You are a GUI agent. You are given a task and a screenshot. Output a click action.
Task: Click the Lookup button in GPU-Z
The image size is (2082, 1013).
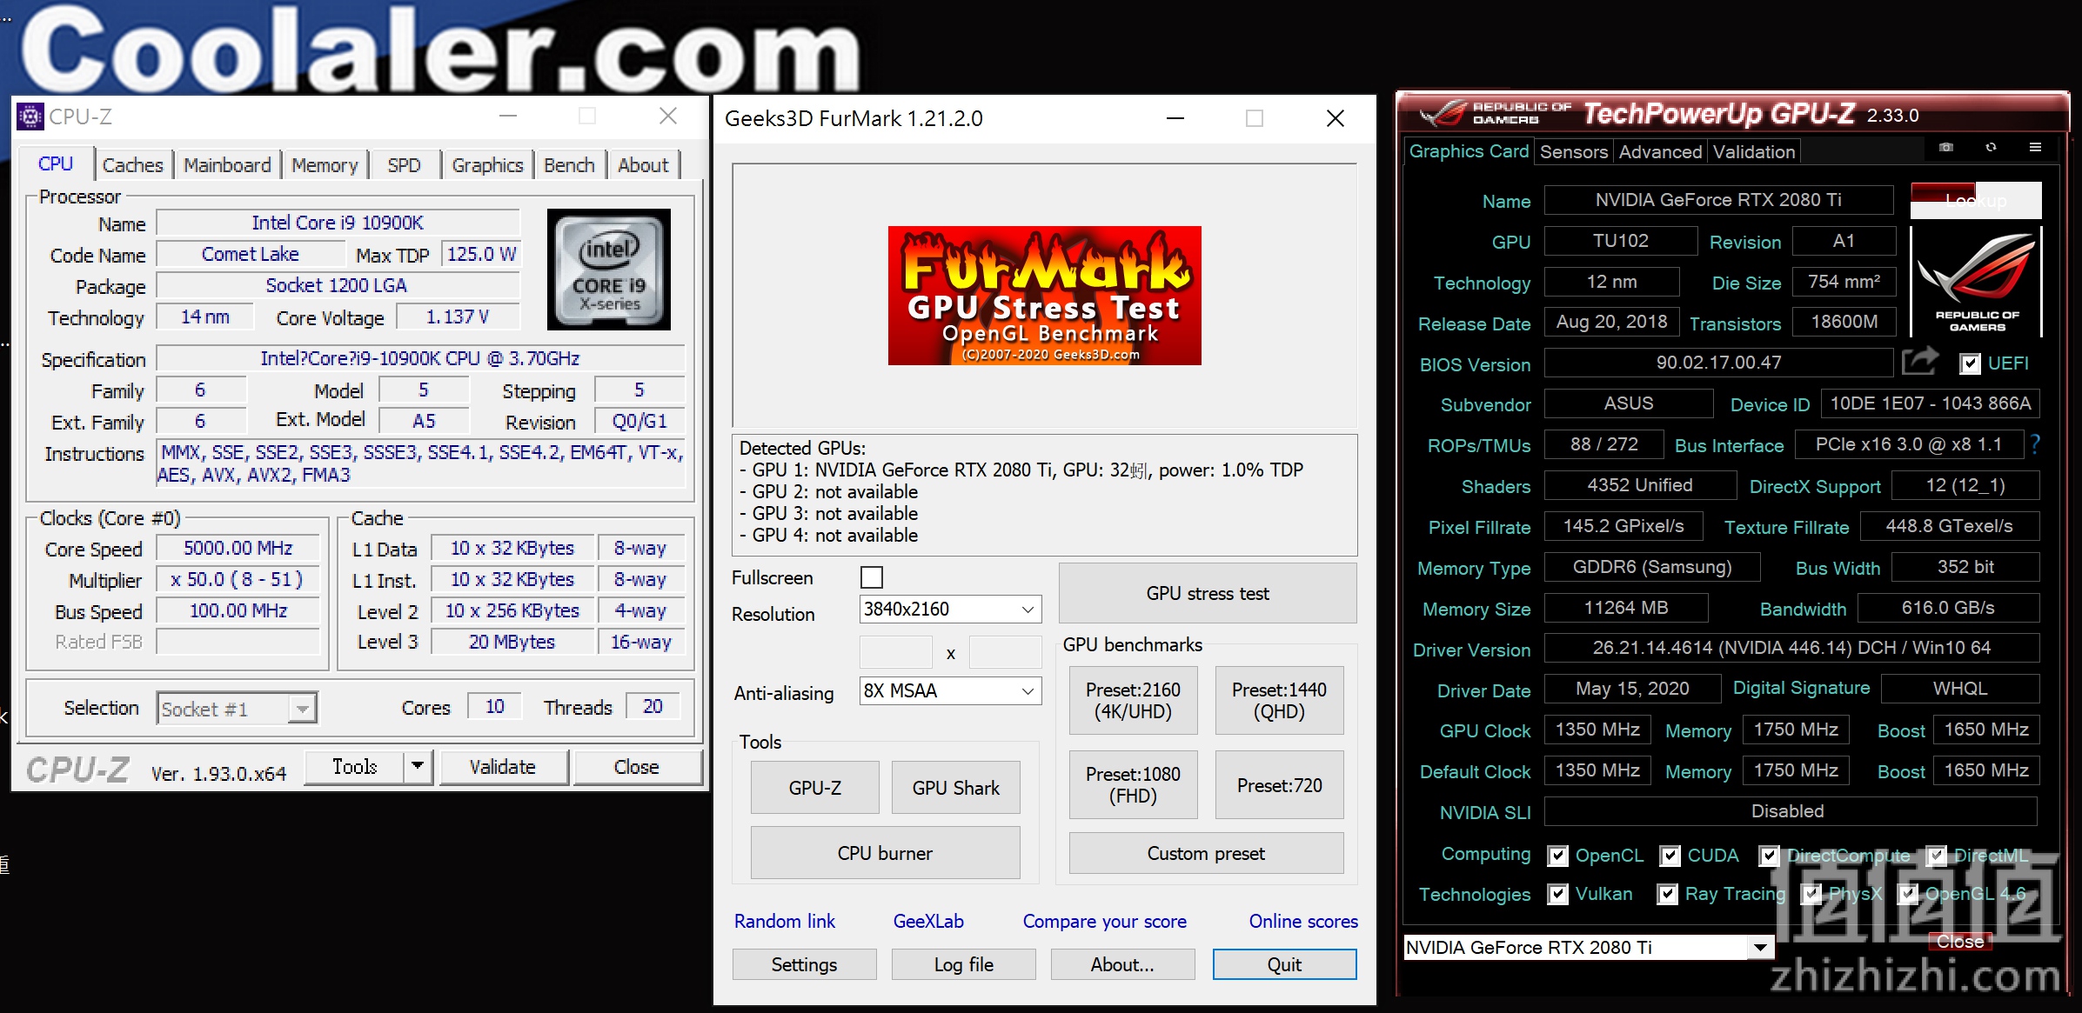[1975, 201]
